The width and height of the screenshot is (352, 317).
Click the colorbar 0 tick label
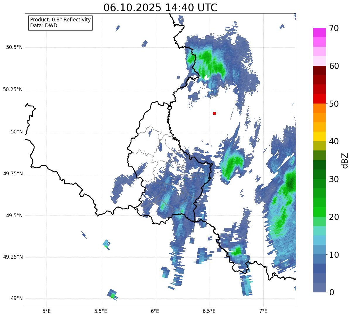(x=331, y=292)
